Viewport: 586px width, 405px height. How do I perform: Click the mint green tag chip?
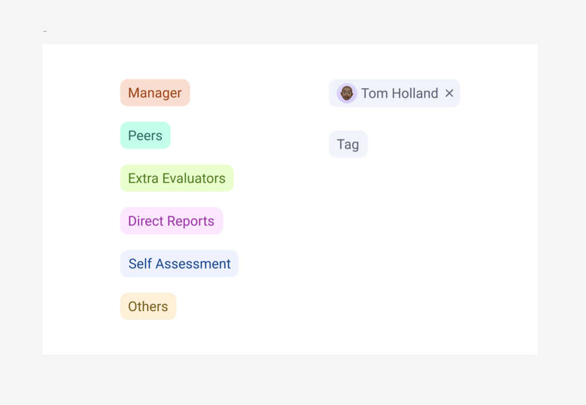[x=145, y=136]
